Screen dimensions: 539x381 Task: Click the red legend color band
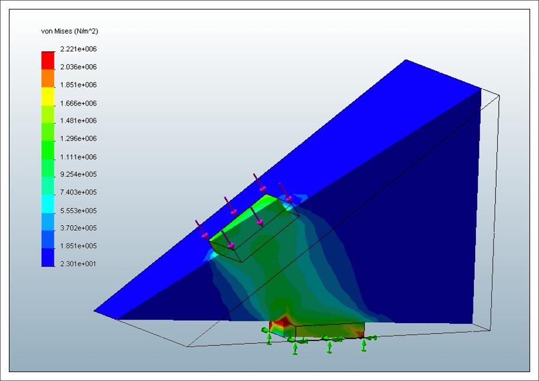(48, 61)
